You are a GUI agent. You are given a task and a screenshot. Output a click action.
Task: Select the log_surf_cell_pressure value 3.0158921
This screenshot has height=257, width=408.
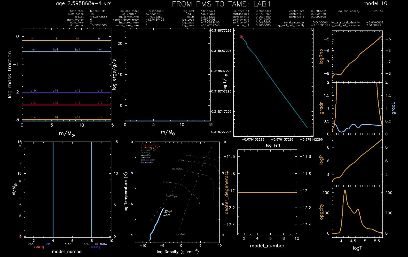click(373, 25)
